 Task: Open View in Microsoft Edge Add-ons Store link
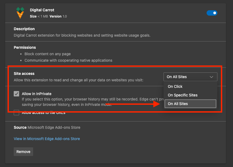pos(47,139)
